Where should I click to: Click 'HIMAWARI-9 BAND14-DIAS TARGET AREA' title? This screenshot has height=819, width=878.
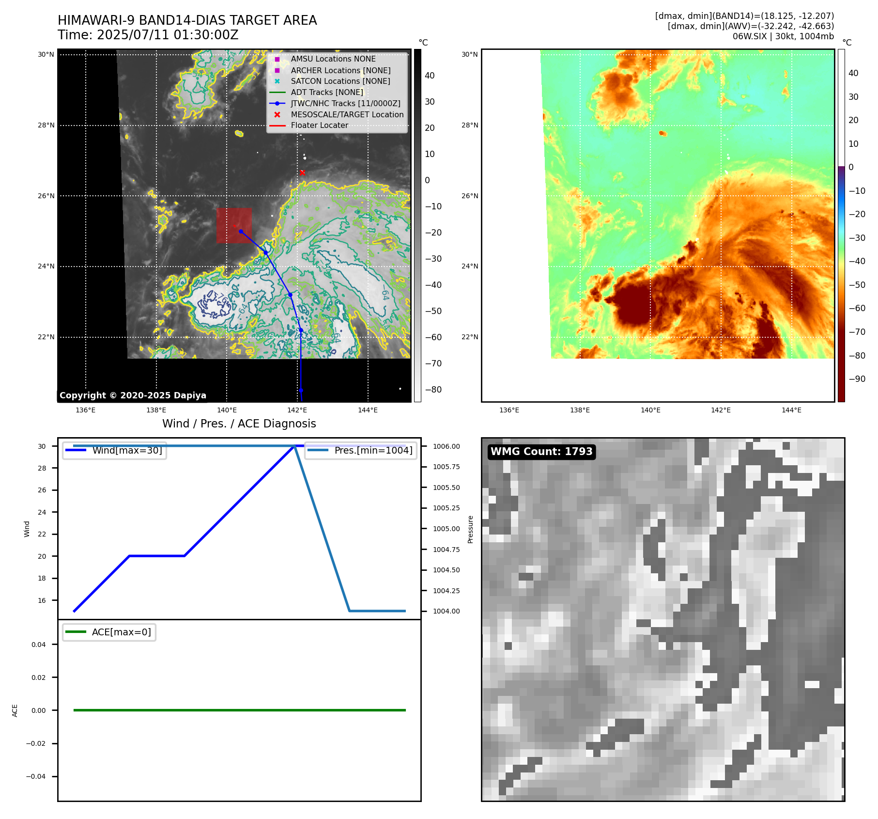point(187,20)
